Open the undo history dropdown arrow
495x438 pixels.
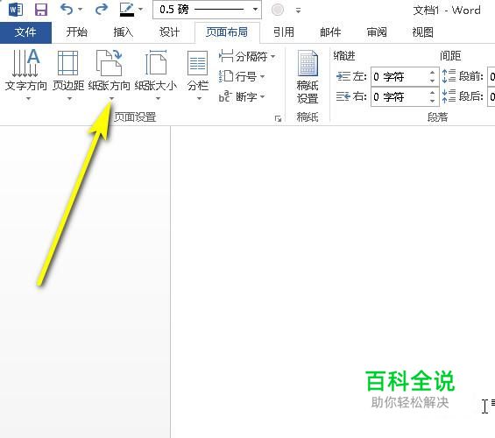coord(81,10)
